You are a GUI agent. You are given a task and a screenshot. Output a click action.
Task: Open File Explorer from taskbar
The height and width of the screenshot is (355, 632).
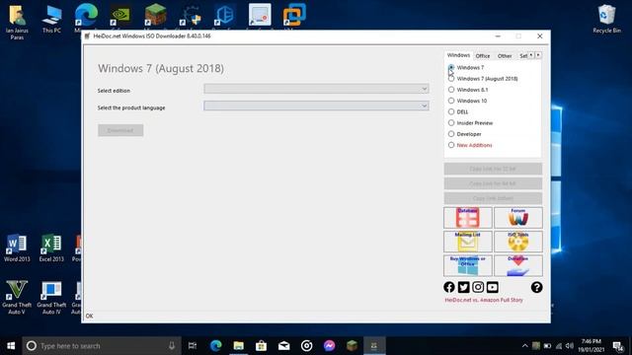238,346
